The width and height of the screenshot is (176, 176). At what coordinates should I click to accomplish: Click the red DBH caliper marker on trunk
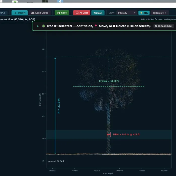click(109, 135)
